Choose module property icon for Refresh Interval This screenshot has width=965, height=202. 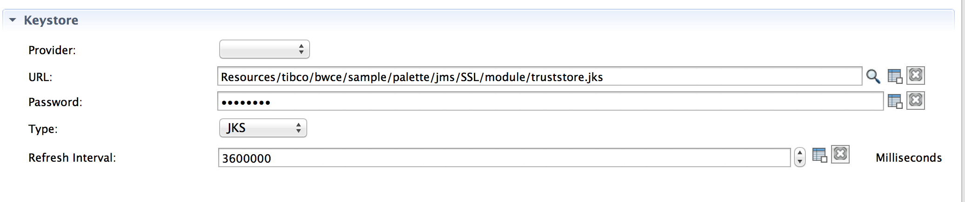pos(819,155)
